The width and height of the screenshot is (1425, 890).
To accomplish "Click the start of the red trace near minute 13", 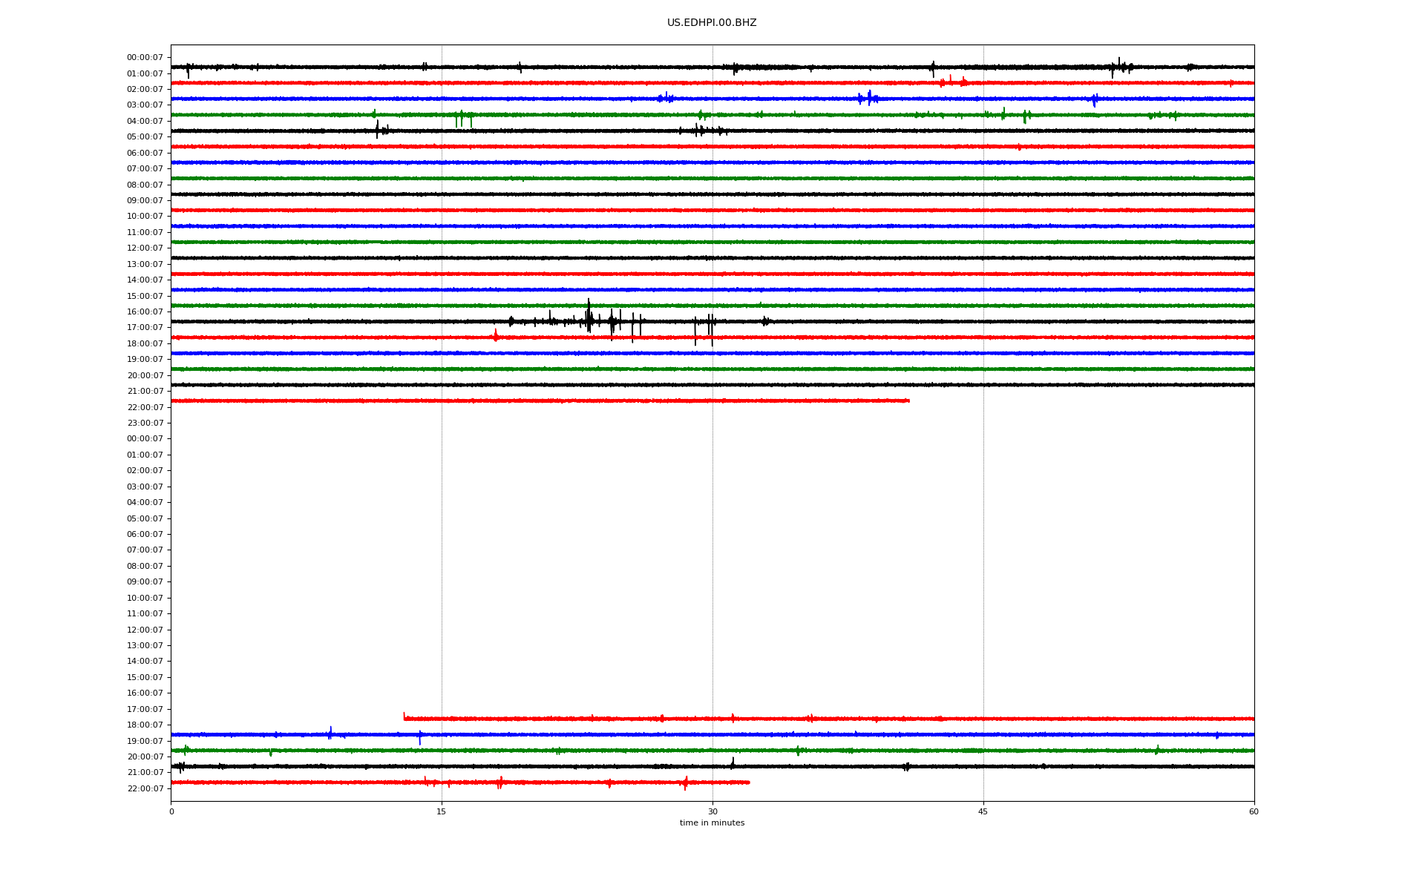I will [404, 717].
